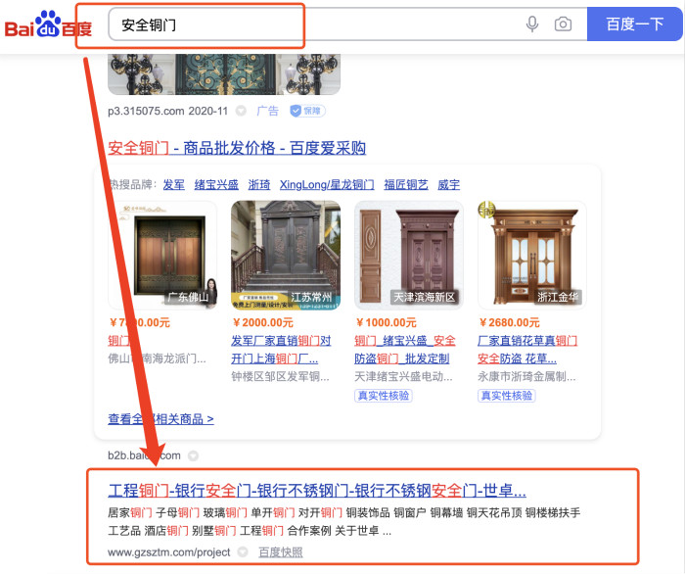Open the 广东佛山 door product image
This screenshot has height=574, width=685.
pyautogui.click(x=162, y=256)
